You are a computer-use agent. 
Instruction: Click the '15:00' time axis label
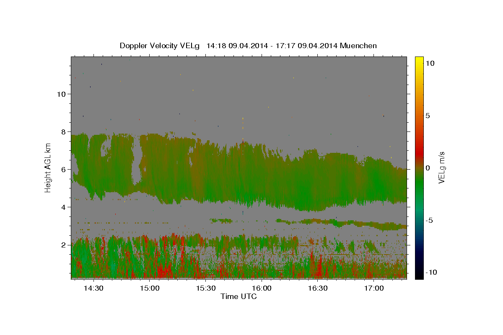(x=150, y=289)
